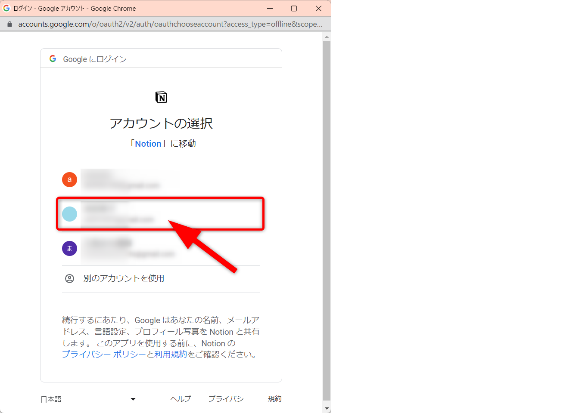579x413 pixels.
Task: Click the Notion logo icon
Action: (x=161, y=97)
